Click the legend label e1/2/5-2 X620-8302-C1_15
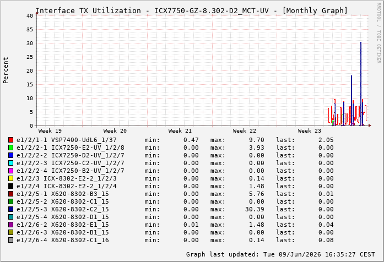This screenshot has width=384, height=262. coord(62,201)
